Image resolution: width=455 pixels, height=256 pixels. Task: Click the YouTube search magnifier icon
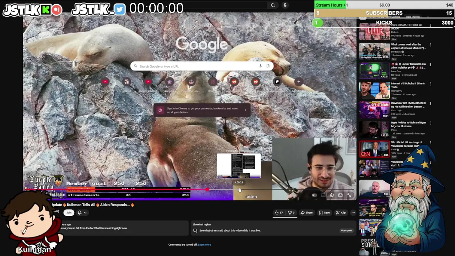[x=273, y=5]
